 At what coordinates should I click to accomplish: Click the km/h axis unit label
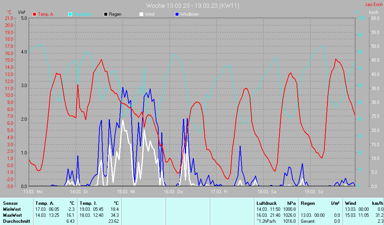373,12
